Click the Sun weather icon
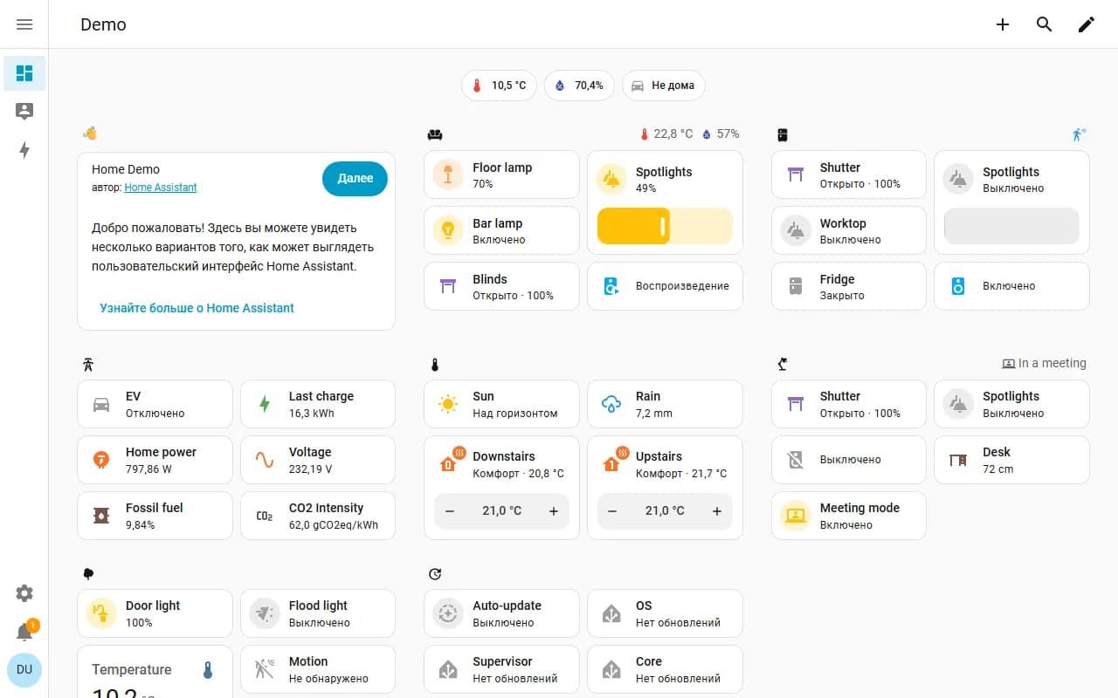Screen dimensions: 1118x698 [x=448, y=404]
